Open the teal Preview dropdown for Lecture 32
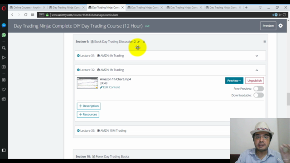 pyautogui.click(x=234, y=81)
